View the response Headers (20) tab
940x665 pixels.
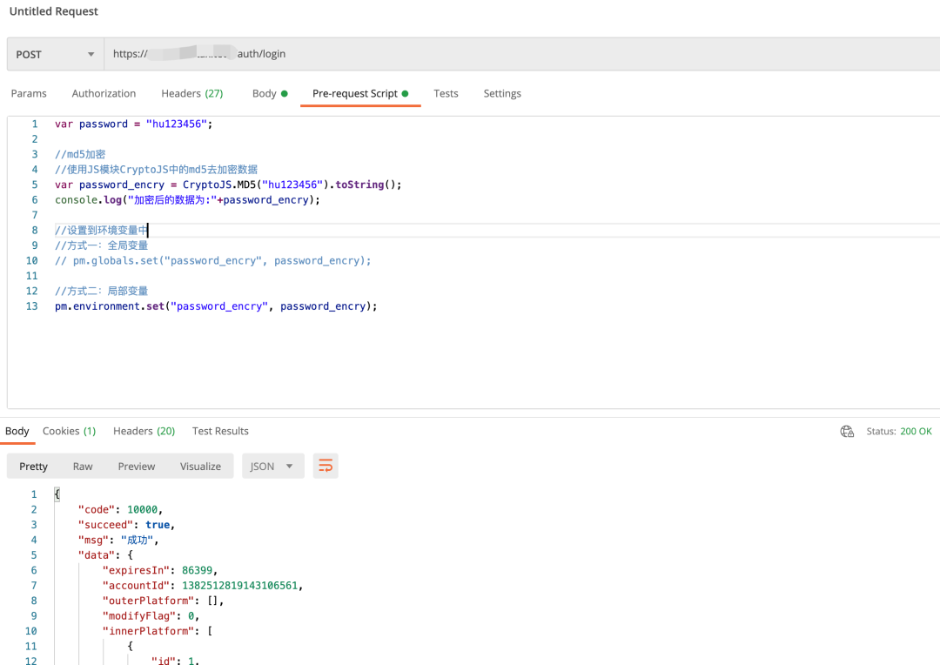coord(144,431)
